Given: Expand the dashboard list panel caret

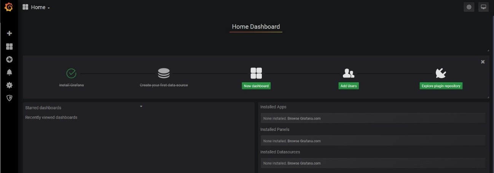Looking at the screenshot, I should tap(141, 107).
